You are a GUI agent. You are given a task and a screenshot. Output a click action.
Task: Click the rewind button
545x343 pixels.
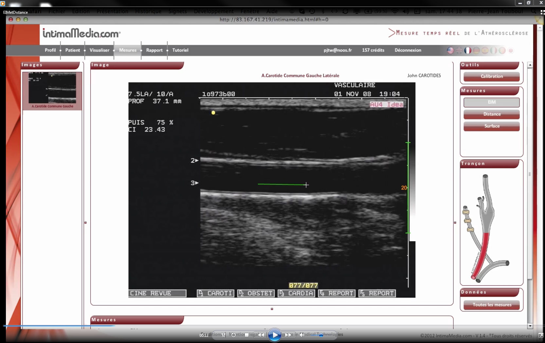(x=261, y=335)
